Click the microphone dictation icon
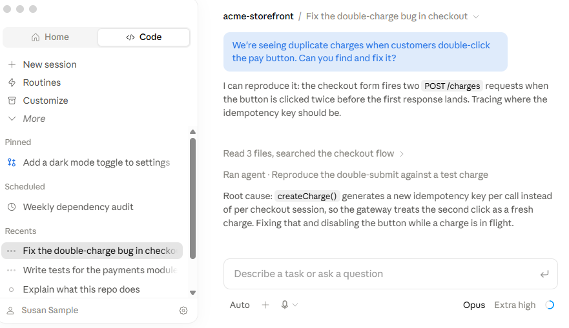569x328 pixels. click(285, 305)
